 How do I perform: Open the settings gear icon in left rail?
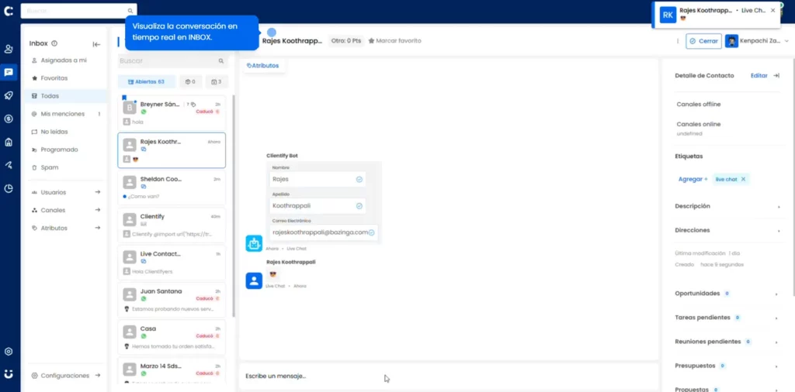(x=9, y=352)
